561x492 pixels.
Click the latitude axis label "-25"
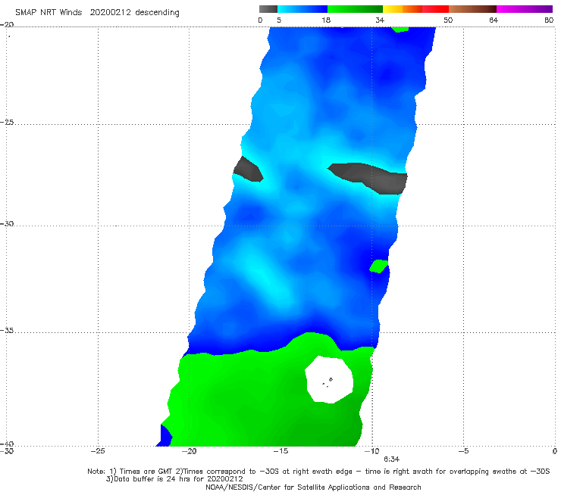(x=8, y=122)
